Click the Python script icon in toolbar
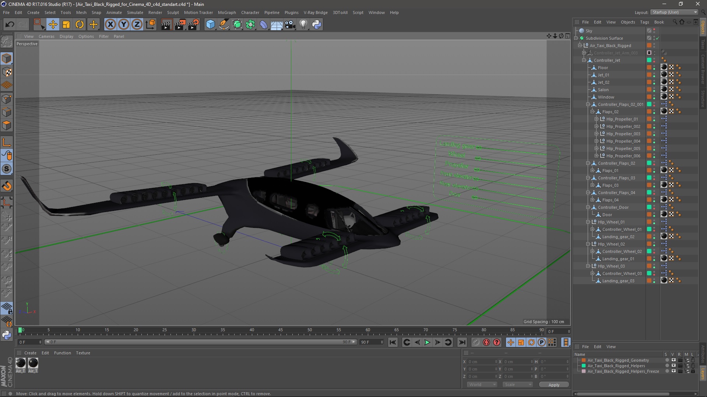The height and width of the screenshot is (397, 707). click(317, 25)
